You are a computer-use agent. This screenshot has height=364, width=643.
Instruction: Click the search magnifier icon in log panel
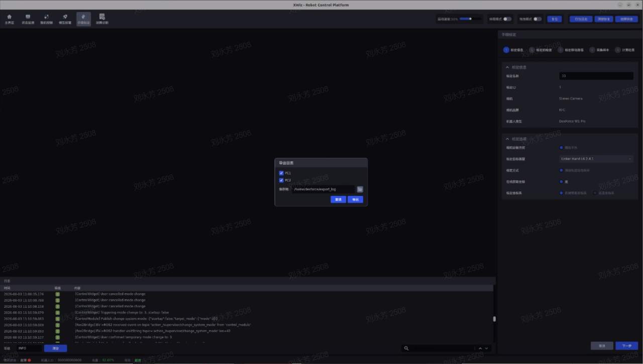point(406,348)
